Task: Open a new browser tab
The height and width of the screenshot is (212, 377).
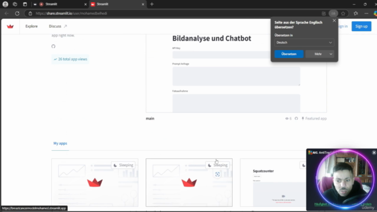Action: (x=152, y=4)
